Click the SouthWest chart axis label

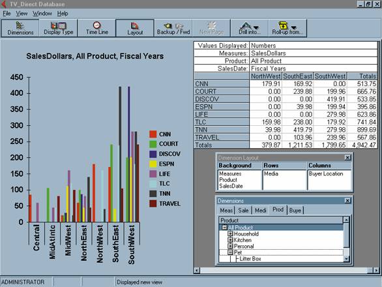(x=131, y=245)
